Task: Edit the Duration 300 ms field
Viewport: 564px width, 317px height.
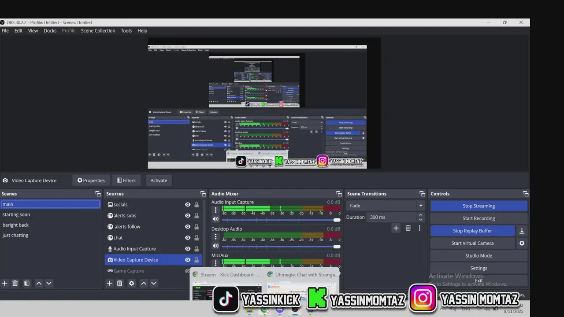Action: 392,217
